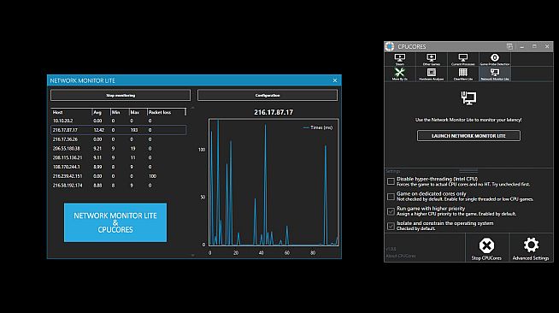Click the average value 12.42
559x313 pixels.
[x=98, y=130]
